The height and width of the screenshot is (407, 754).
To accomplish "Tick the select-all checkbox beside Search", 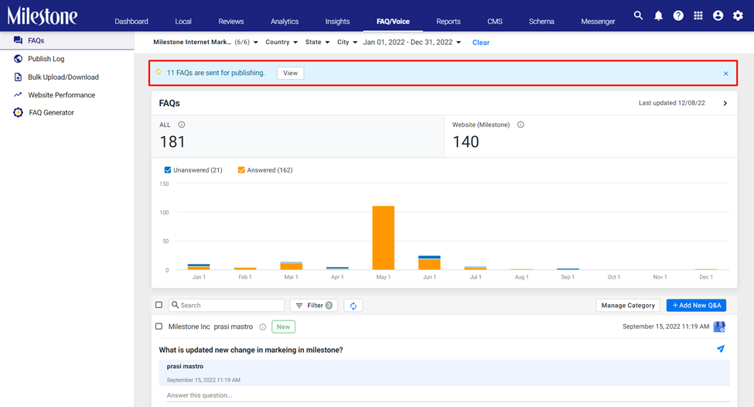I will pos(159,305).
